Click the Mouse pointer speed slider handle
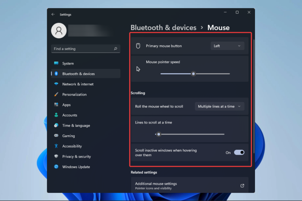 coord(193,74)
